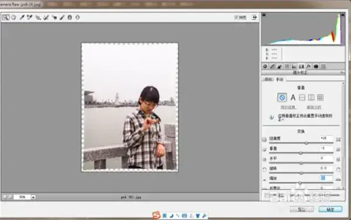351x220 pixels.
Task: Click the rotate counterclockwise icon beside 旋转
Action: point(264,170)
